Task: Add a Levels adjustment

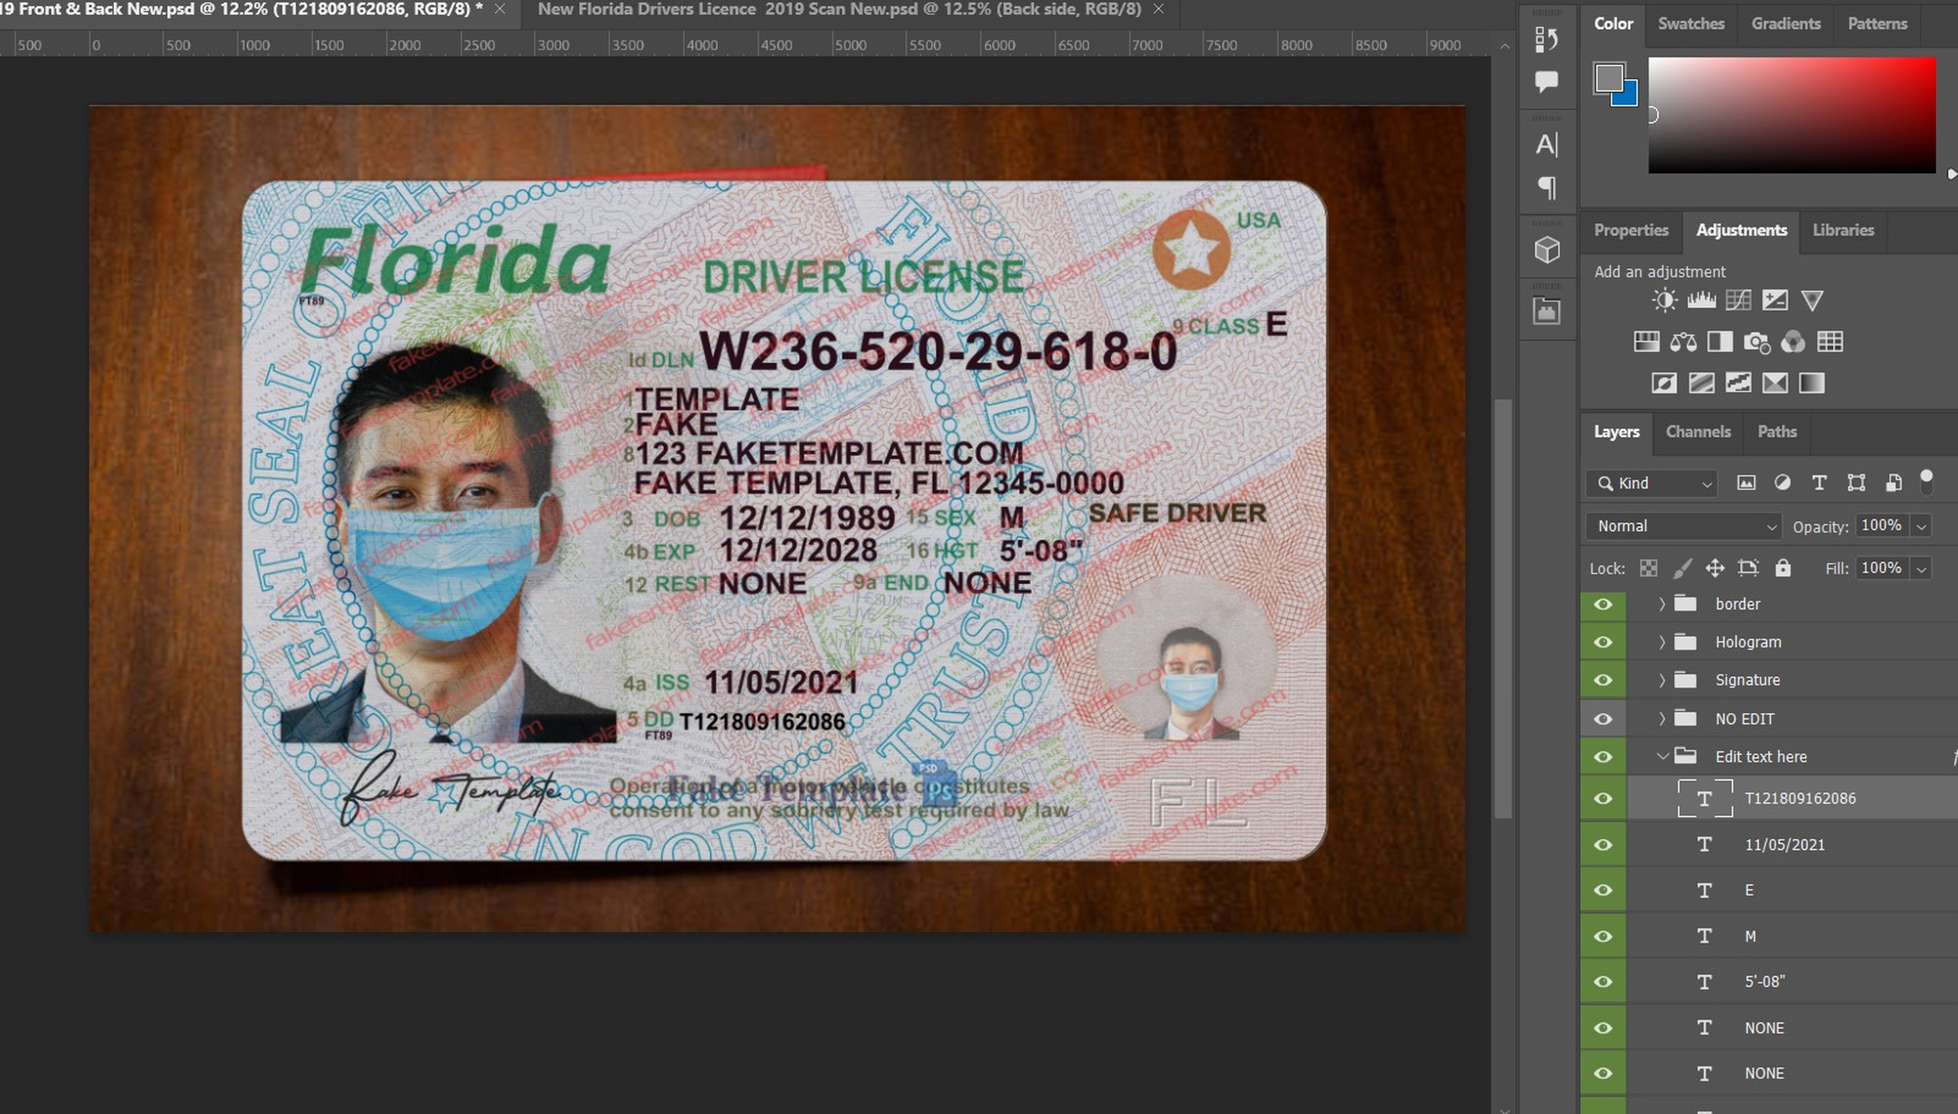Action: coord(1701,300)
